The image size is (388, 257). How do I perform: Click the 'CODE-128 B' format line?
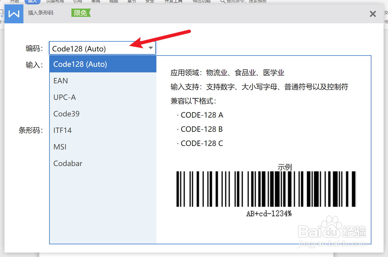[x=200, y=129]
